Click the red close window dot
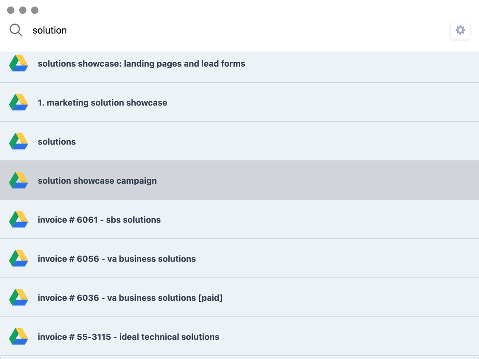This screenshot has width=479, height=359. (x=11, y=10)
